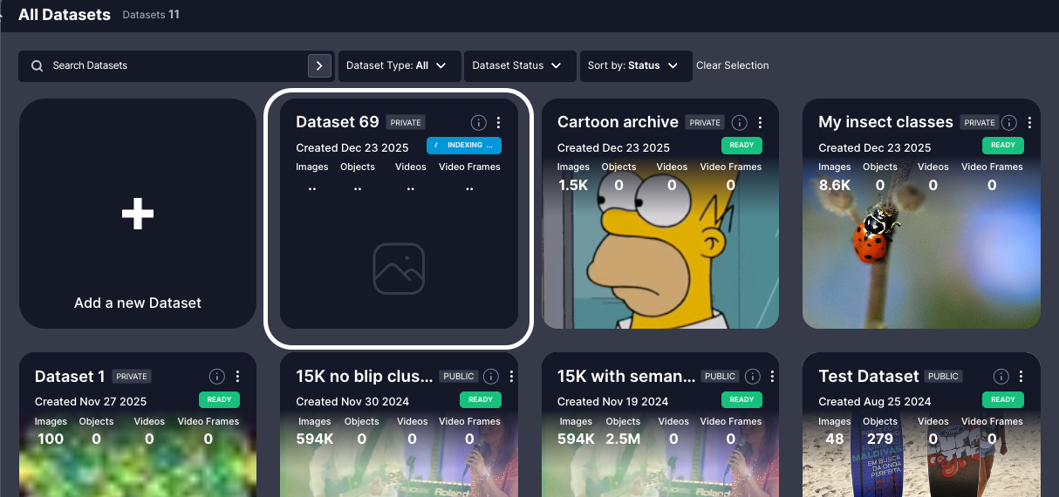The height and width of the screenshot is (497, 1059).
Task: Click 279 objects count on Test Dataset
Action: pos(880,439)
